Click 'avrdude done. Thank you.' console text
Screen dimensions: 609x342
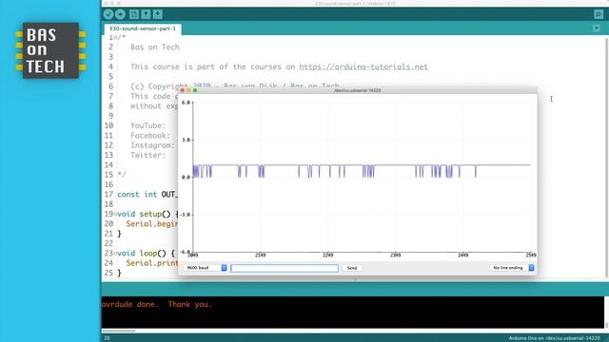[x=157, y=304]
